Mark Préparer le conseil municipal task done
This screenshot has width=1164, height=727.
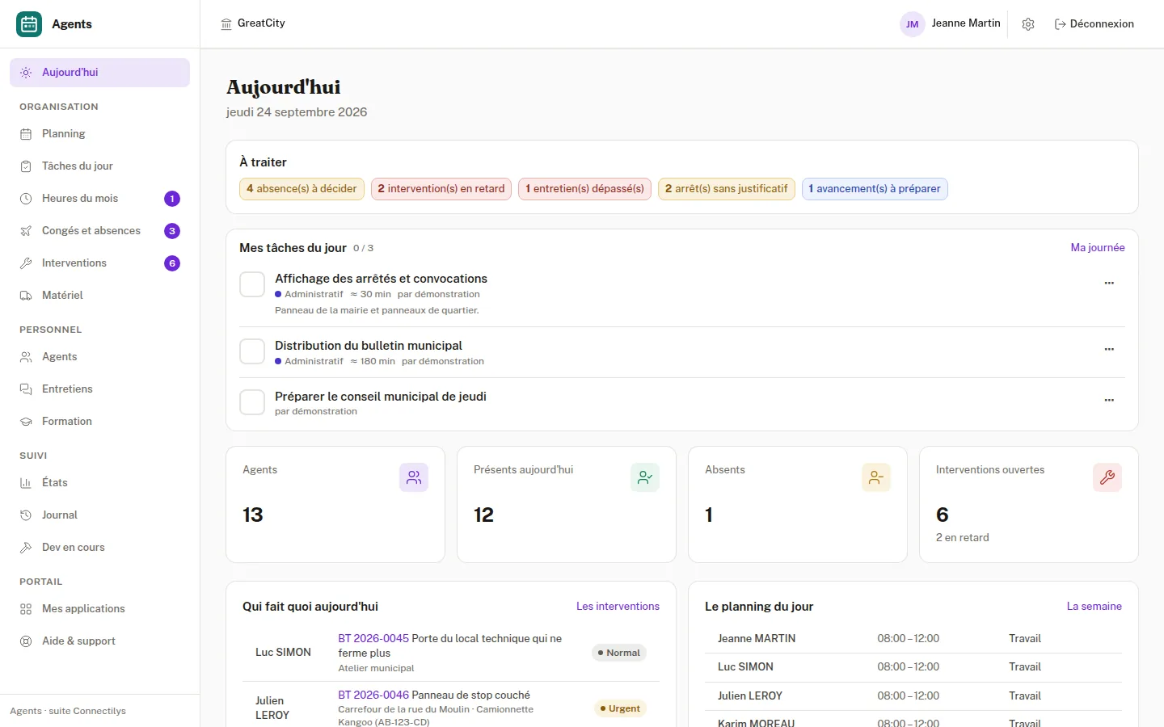click(x=252, y=402)
